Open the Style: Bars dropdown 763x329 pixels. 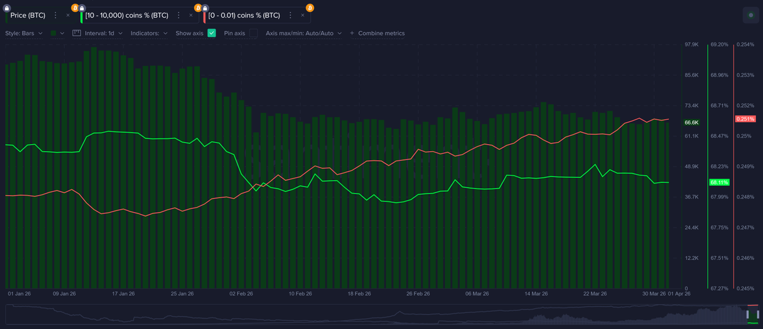click(x=24, y=33)
